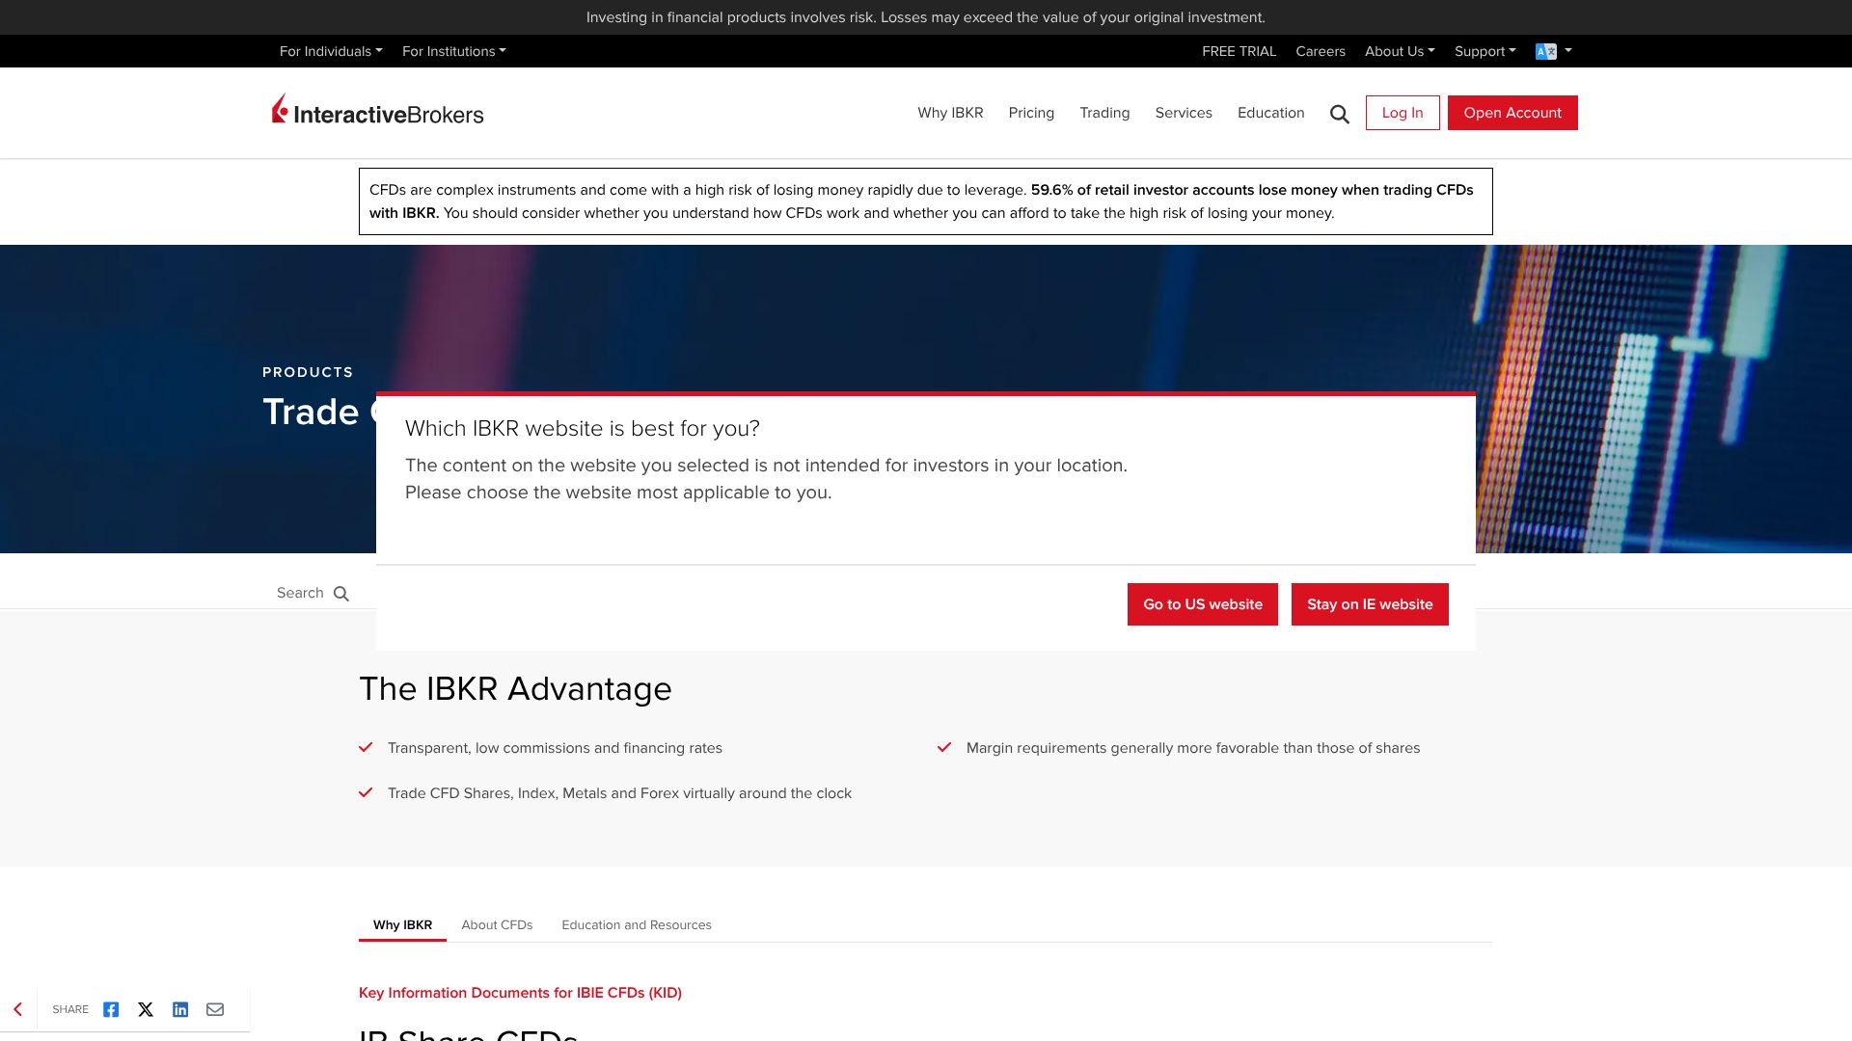
Task: Share page on X (Twitter)
Action: tap(146, 1009)
